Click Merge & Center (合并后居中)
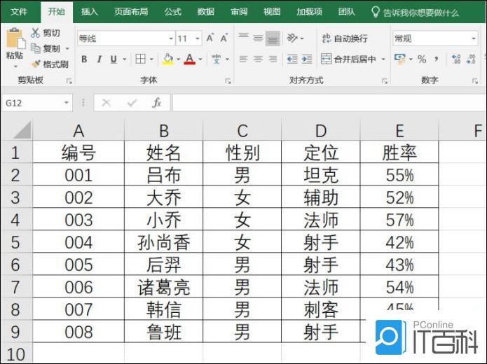 coord(348,59)
